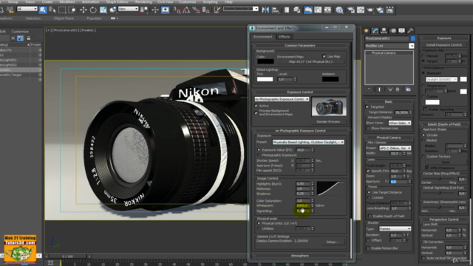
Task: Select Manual exposure gain radio
Action: [423, 56]
